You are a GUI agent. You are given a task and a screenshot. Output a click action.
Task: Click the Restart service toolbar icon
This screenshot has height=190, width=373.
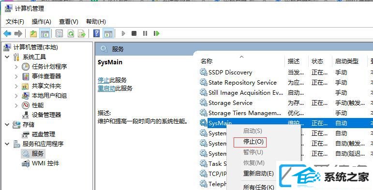pyautogui.click(x=156, y=33)
